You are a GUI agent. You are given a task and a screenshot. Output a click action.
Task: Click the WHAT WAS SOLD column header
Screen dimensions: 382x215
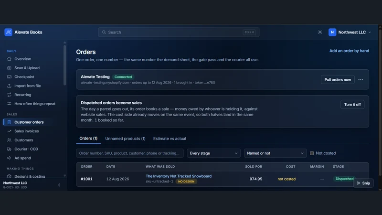[160, 166]
